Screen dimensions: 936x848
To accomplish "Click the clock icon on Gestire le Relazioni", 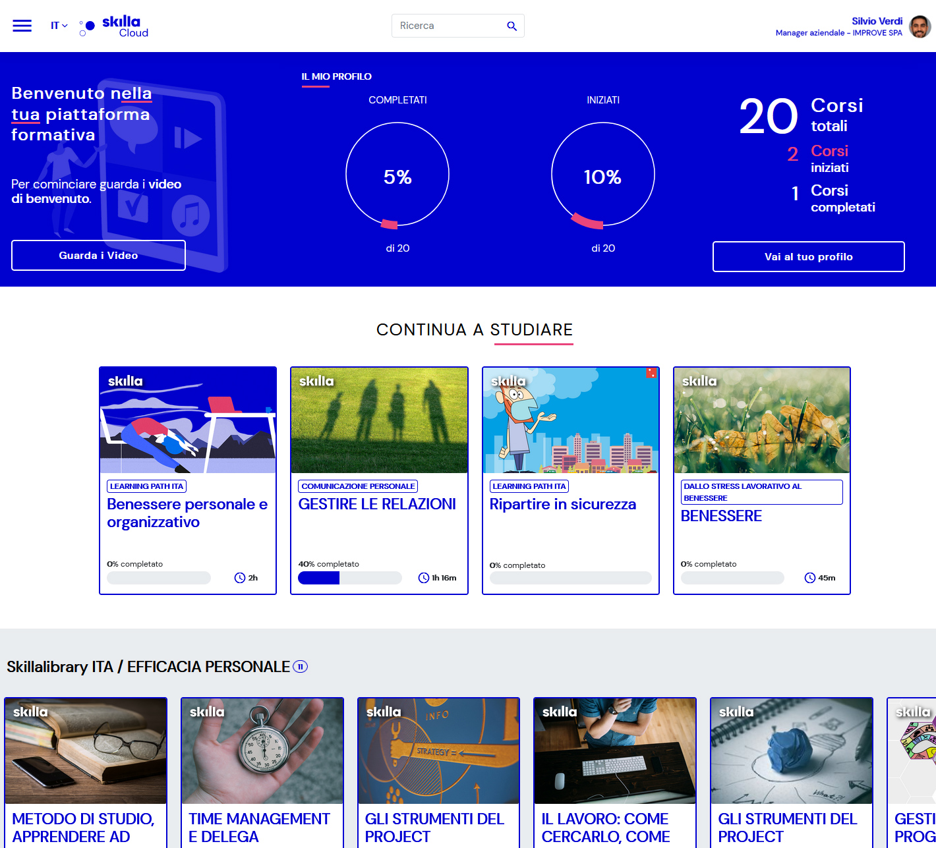I will [x=424, y=578].
